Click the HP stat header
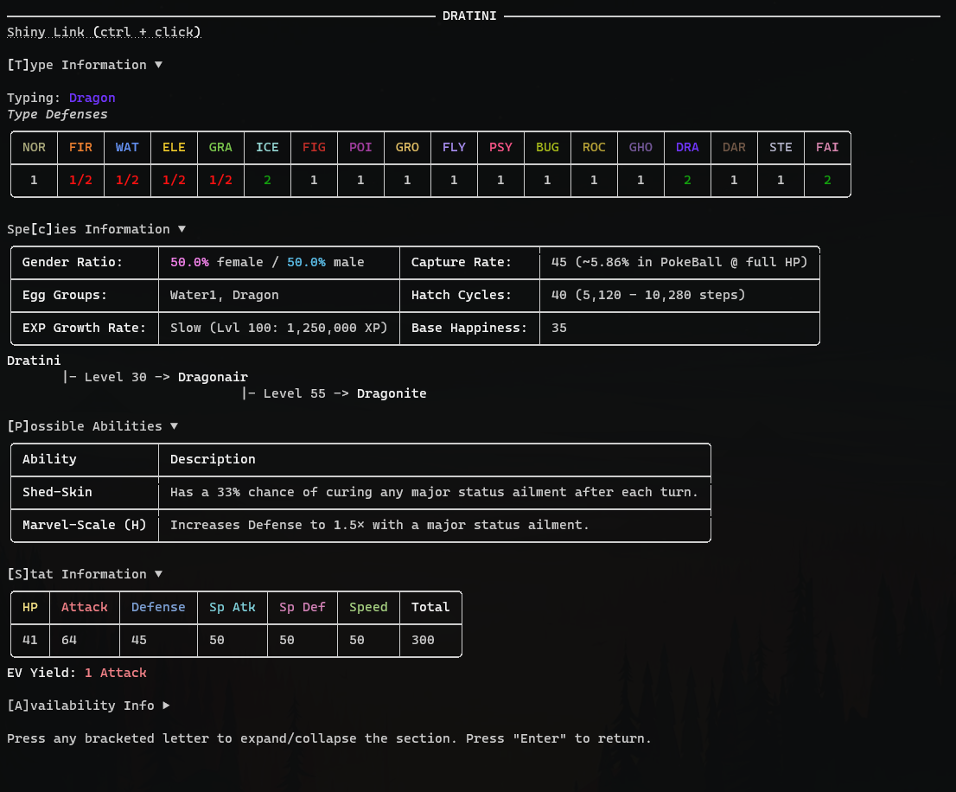956x792 pixels. [30, 607]
